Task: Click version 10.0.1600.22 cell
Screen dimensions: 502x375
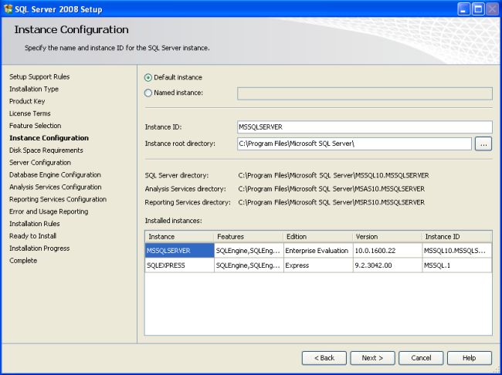Action: 388,251
